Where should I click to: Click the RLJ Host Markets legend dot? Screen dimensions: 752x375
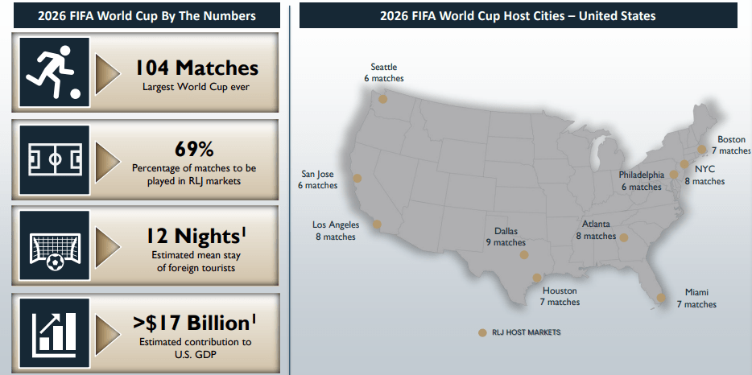pyautogui.click(x=482, y=332)
